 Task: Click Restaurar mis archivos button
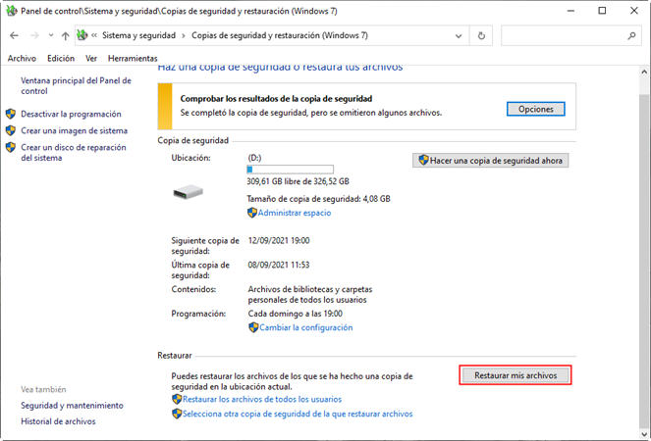click(515, 375)
